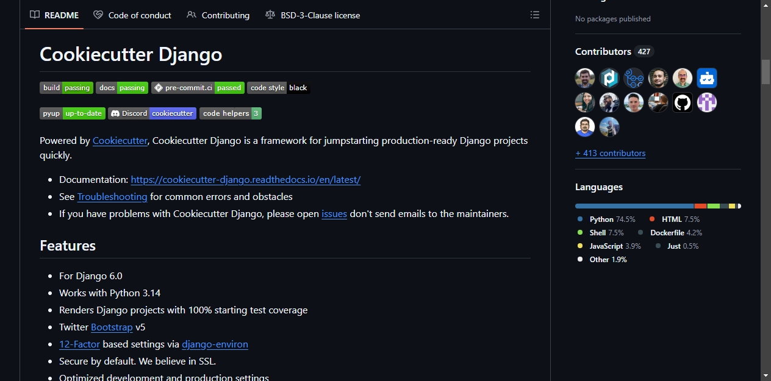The image size is (771, 381).
Task: Open the BSD-3-Clause license tab
Action: click(x=313, y=15)
